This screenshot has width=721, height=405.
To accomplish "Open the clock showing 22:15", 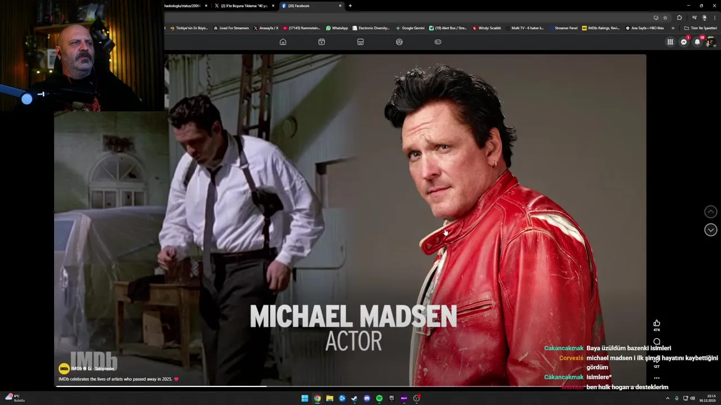I will pos(707,398).
